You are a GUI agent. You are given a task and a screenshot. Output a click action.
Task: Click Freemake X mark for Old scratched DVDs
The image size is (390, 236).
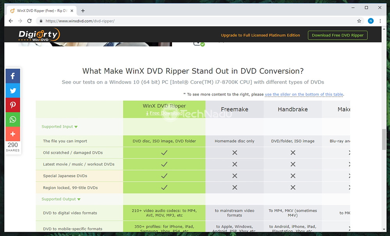tap(234, 153)
